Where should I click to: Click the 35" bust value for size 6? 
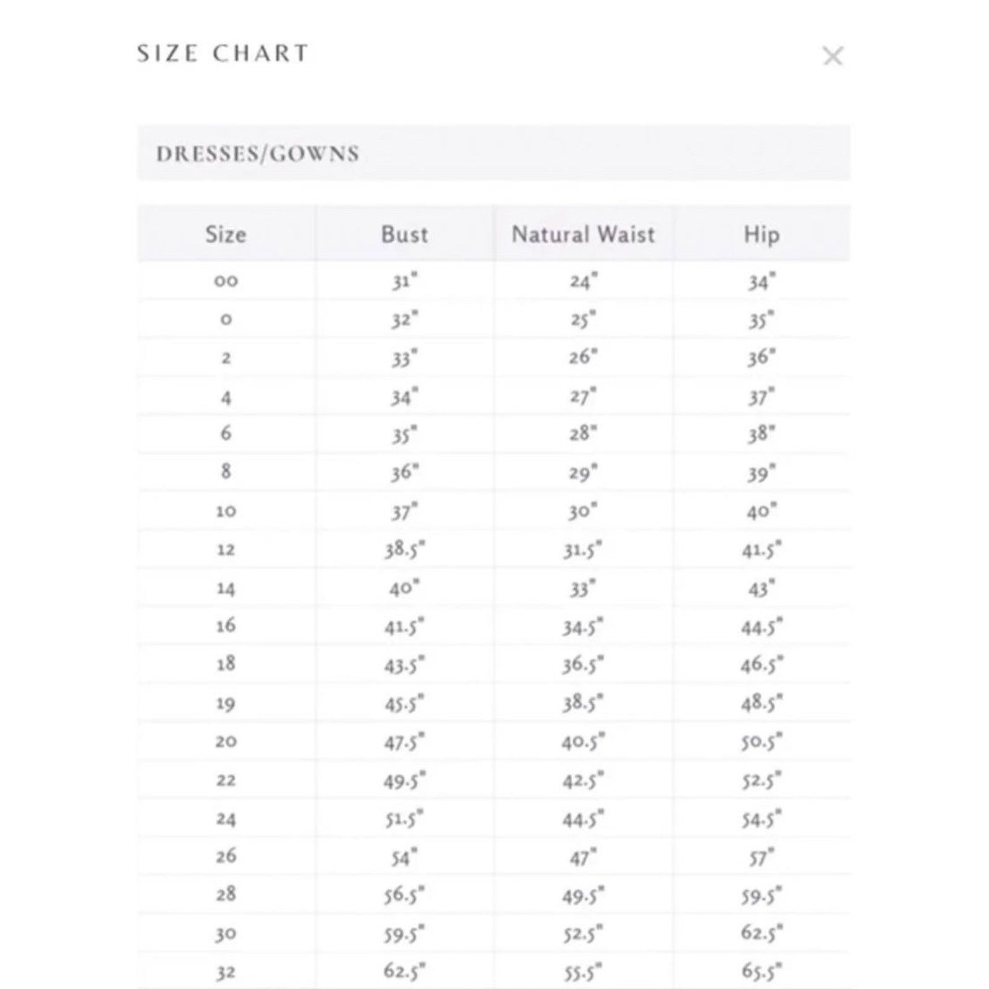[405, 435]
